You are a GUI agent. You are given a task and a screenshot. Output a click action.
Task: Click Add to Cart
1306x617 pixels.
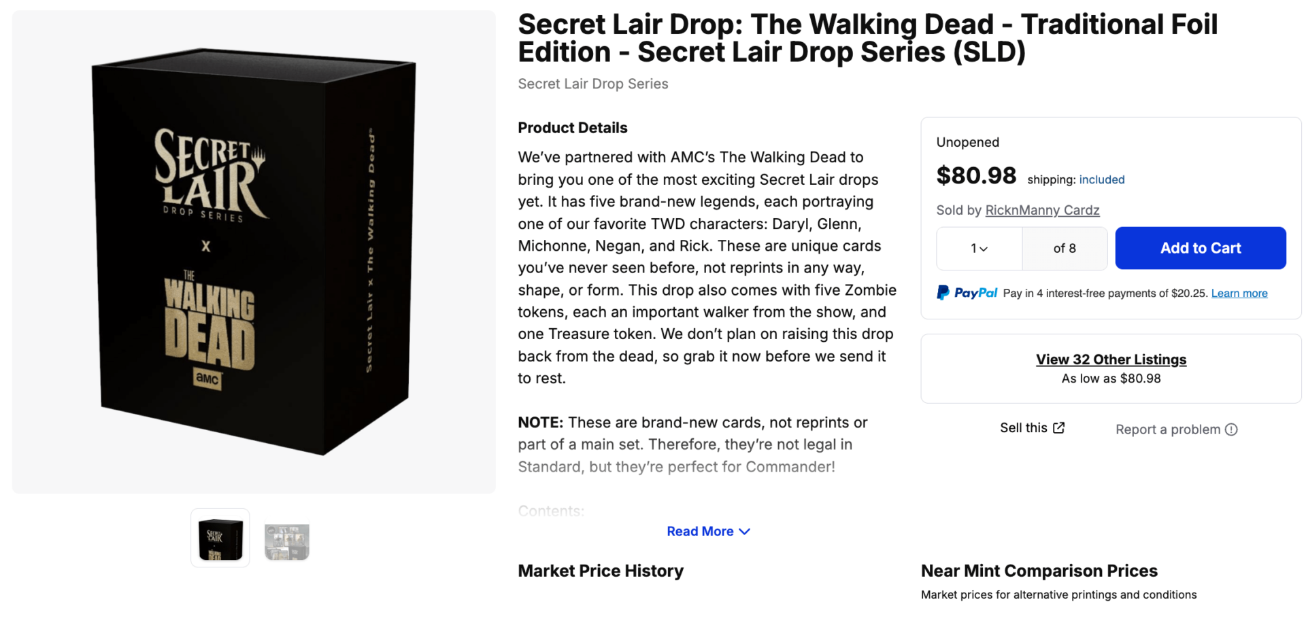pyautogui.click(x=1201, y=248)
